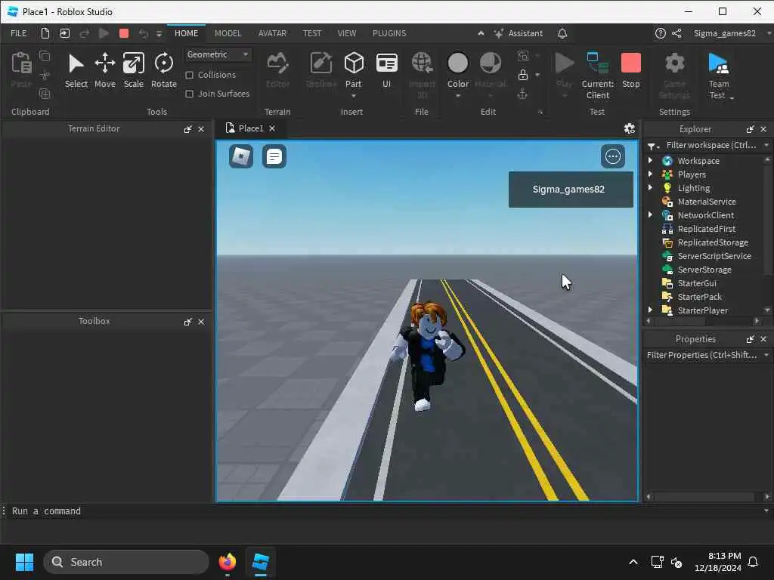Collapse the ribbon with the up arrow
This screenshot has width=774, height=580.
pyautogui.click(x=480, y=33)
